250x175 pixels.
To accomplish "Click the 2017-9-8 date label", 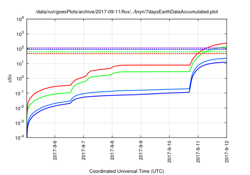I will point(112,150).
